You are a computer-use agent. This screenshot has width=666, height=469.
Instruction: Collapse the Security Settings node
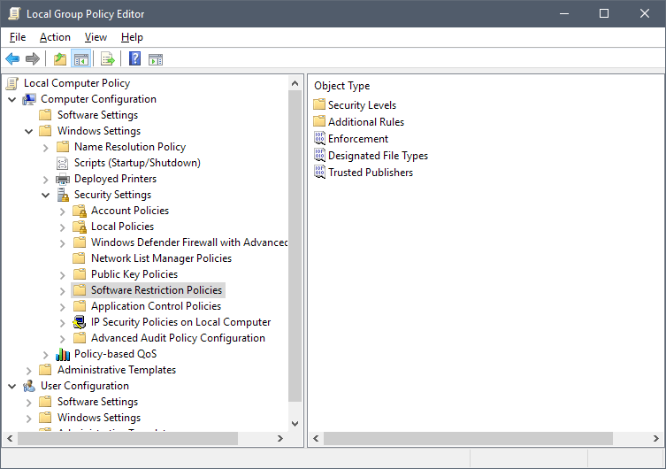coord(46,196)
